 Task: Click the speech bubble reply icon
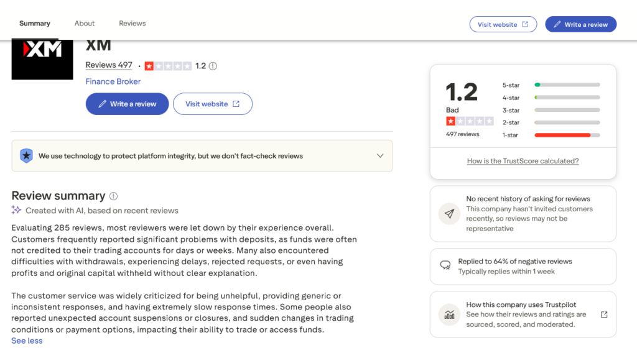[x=445, y=265]
